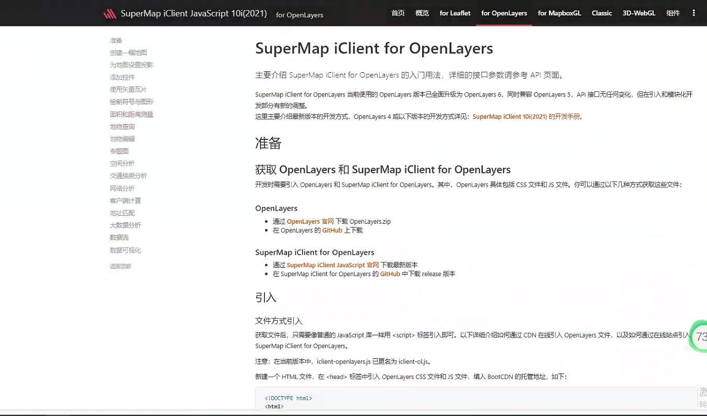Jump to 网络分析 in sidebar

tap(123, 188)
